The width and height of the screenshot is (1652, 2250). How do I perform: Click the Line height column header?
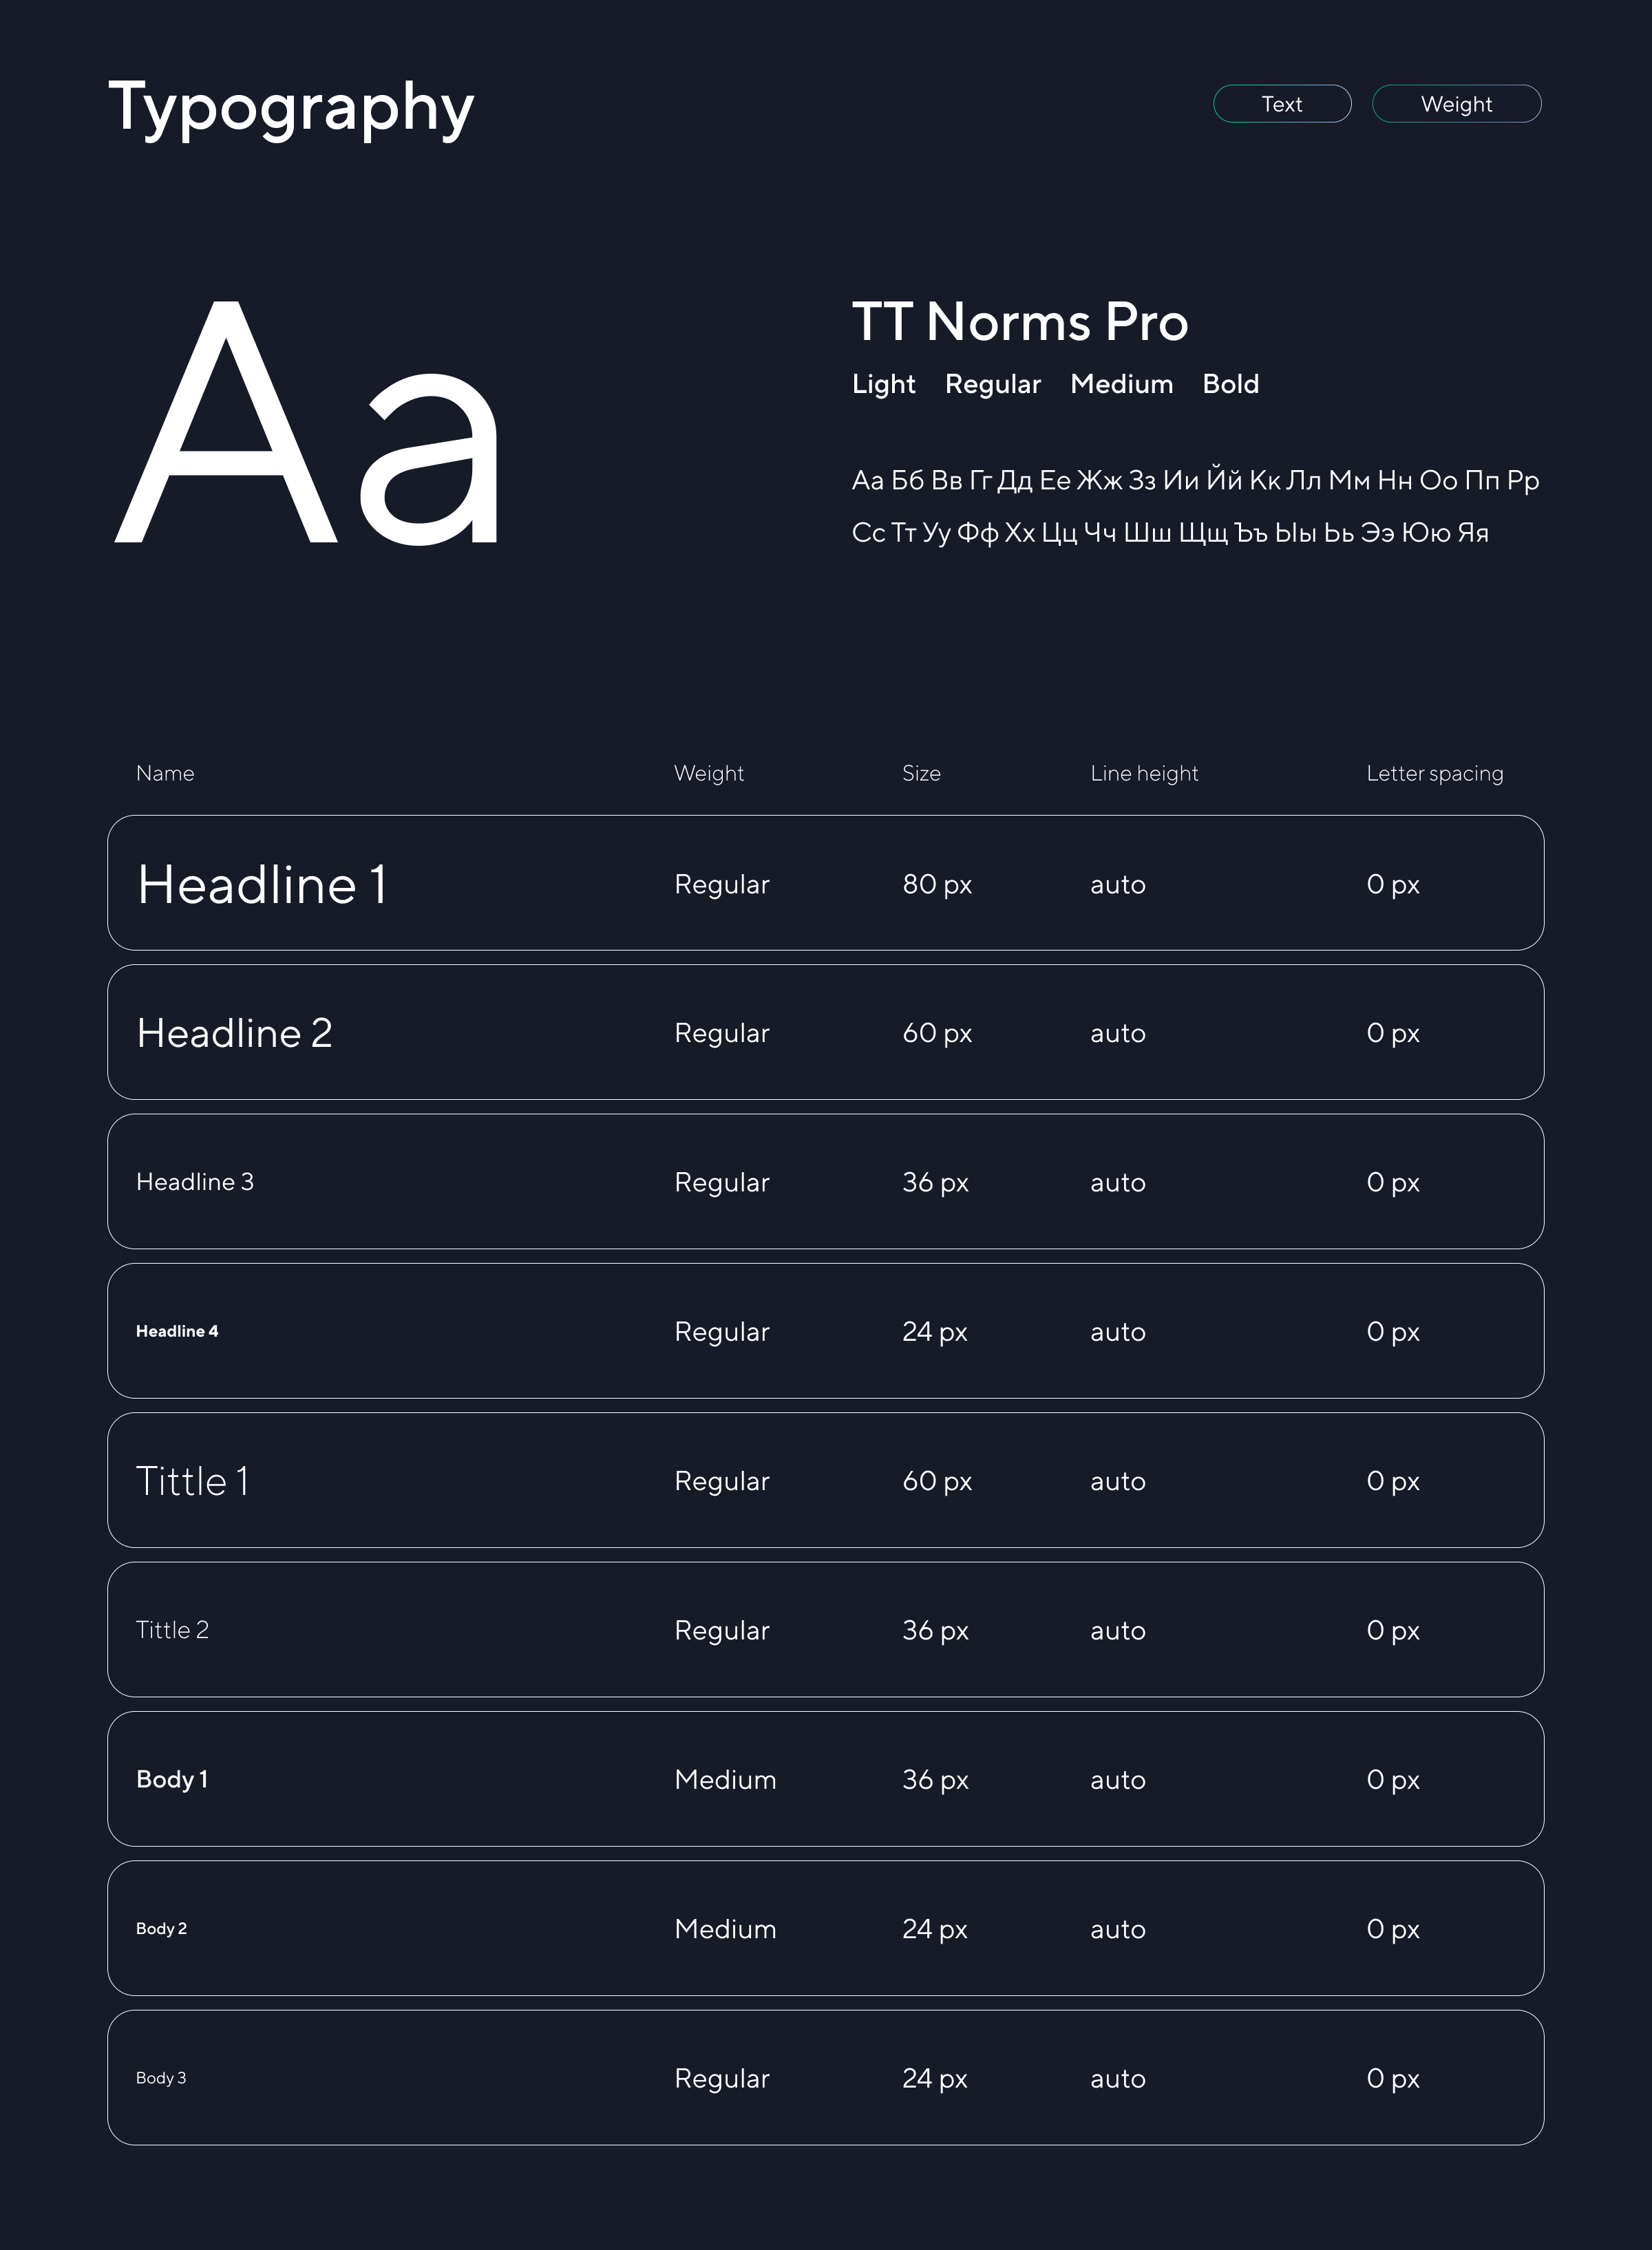click(1143, 773)
